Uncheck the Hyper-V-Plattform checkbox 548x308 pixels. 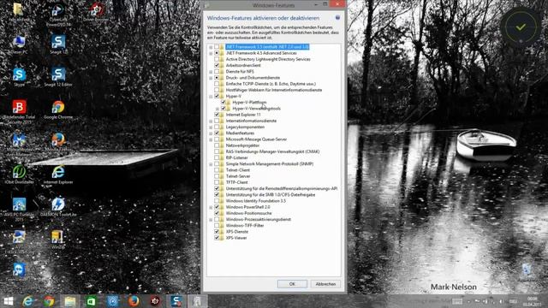click(223, 103)
